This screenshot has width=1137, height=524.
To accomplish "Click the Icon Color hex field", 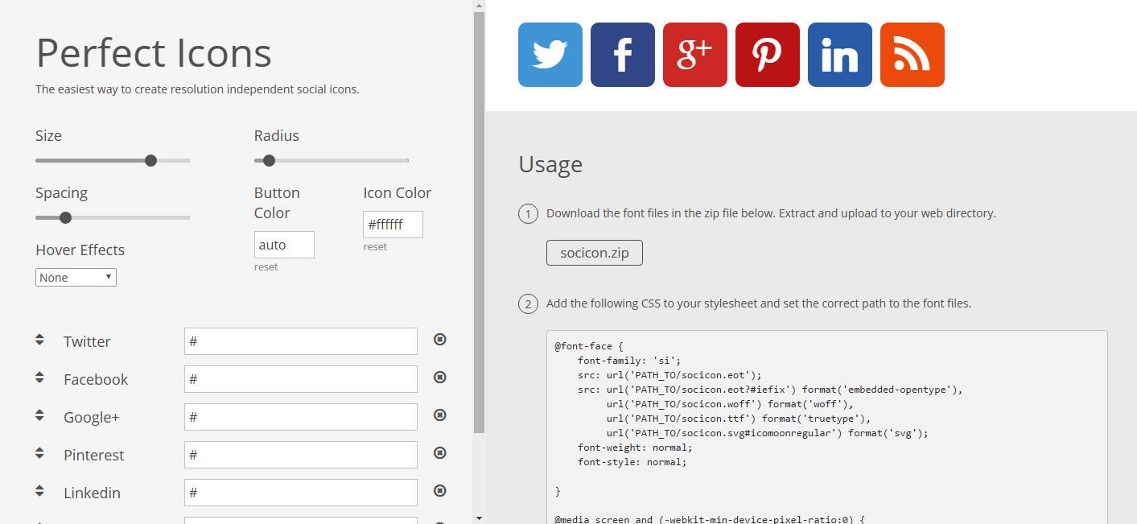I will click(393, 225).
